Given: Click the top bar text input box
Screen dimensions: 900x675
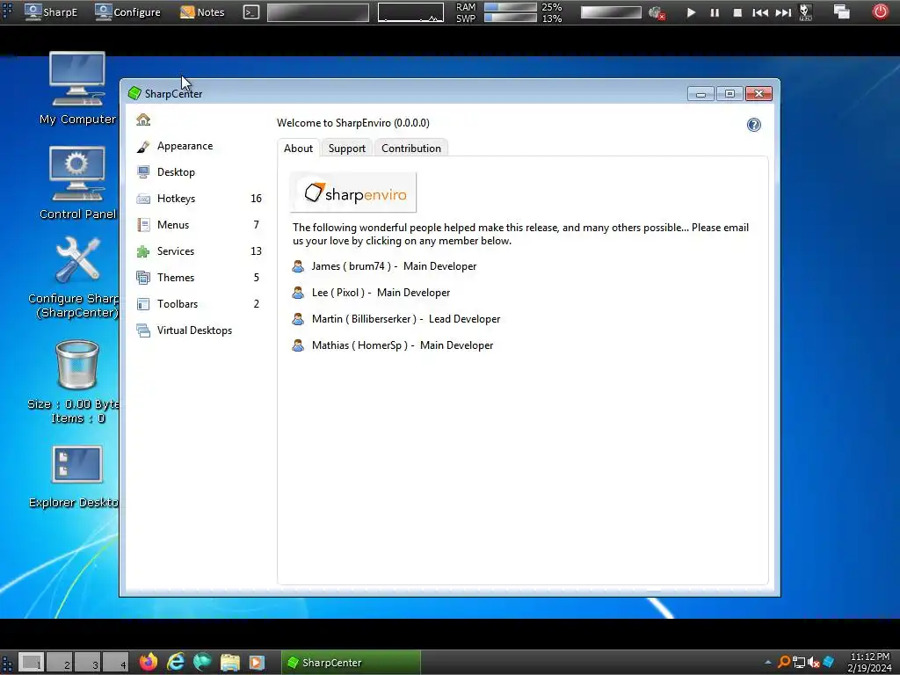Looking at the screenshot, I should pyautogui.click(x=318, y=12).
